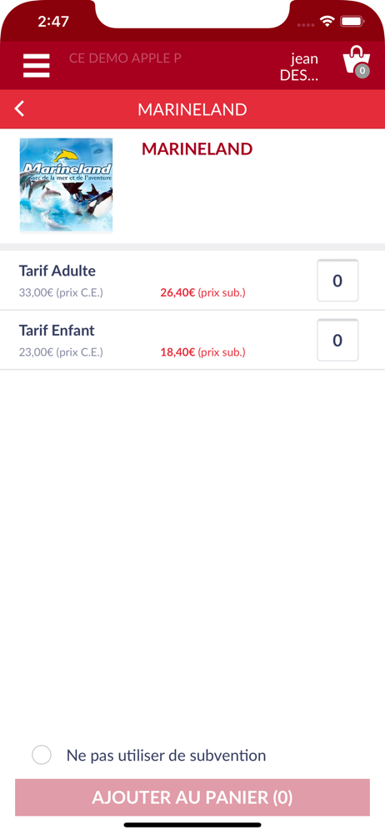The image size is (385, 835).
Task: Click AJOUTER AU PANIER (0) button
Action: [x=192, y=797]
